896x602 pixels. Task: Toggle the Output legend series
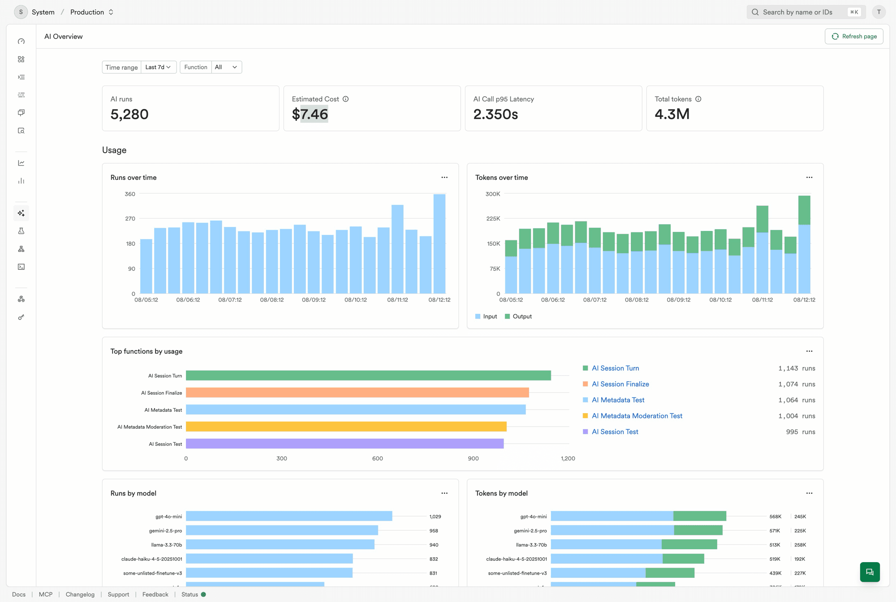pos(518,316)
